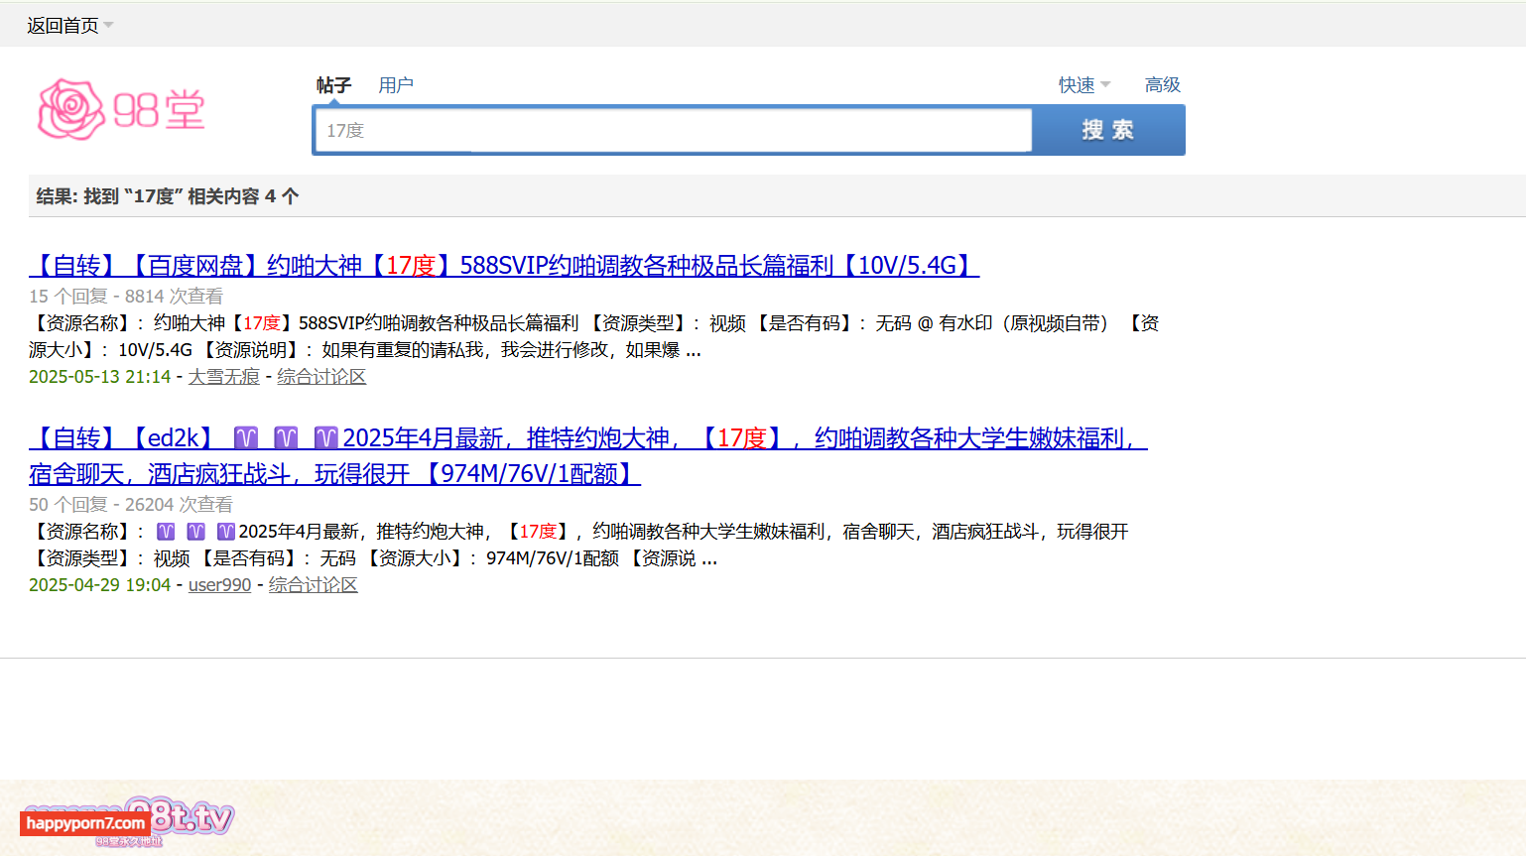Image resolution: width=1526 pixels, height=856 pixels.
Task: Focus the search box containing 17度
Action: (672, 131)
